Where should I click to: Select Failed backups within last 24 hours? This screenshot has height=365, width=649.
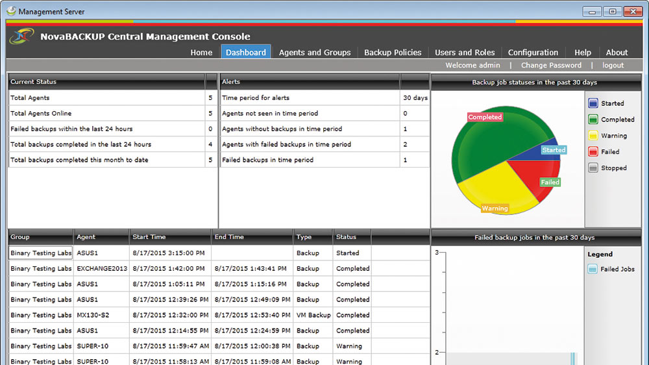click(112, 129)
